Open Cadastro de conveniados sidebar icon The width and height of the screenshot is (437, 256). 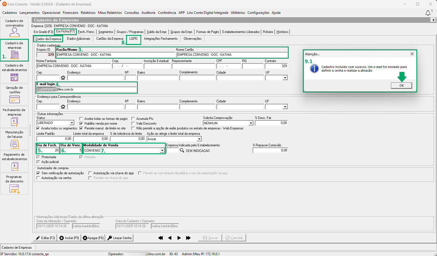point(14,28)
